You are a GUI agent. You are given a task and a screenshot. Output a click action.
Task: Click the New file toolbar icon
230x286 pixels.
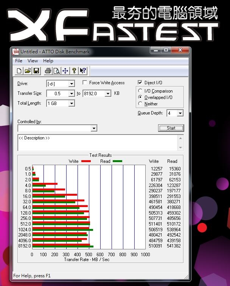[x=19, y=71]
